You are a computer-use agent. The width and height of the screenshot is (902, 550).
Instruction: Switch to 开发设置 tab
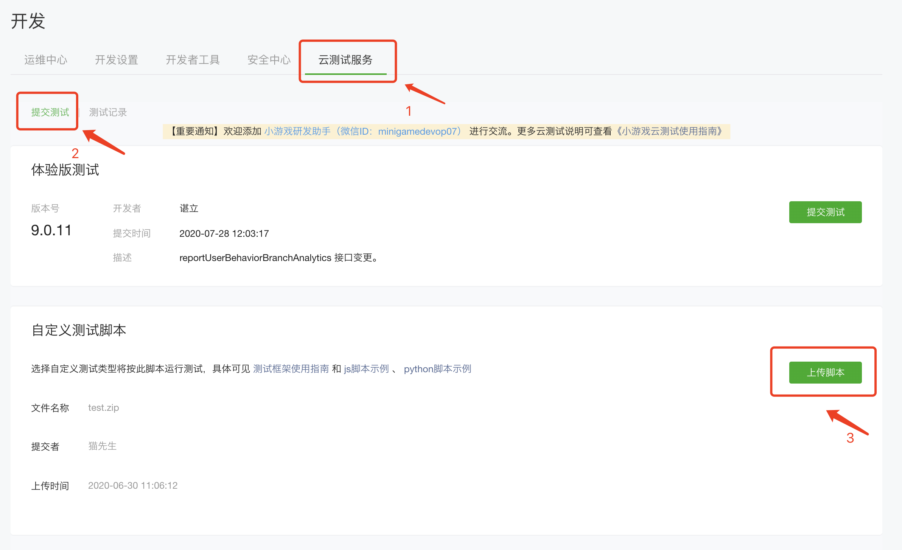coord(116,60)
